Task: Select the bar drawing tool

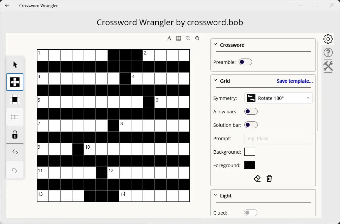Action: [15, 117]
